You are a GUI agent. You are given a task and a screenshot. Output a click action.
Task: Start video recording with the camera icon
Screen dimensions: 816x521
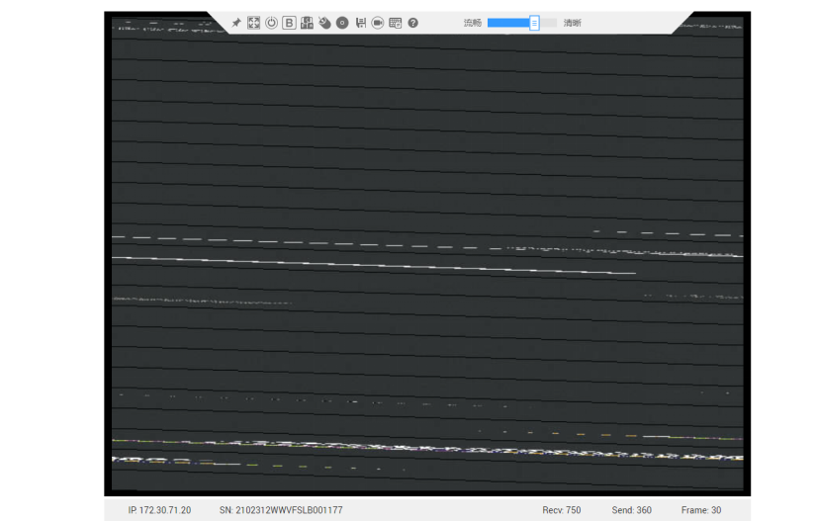coord(378,23)
